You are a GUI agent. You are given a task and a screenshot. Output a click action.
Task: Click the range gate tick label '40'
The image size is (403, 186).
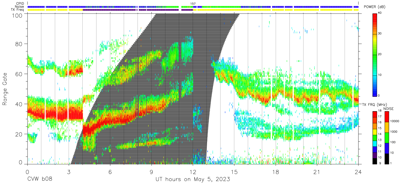[x=19, y=104]
